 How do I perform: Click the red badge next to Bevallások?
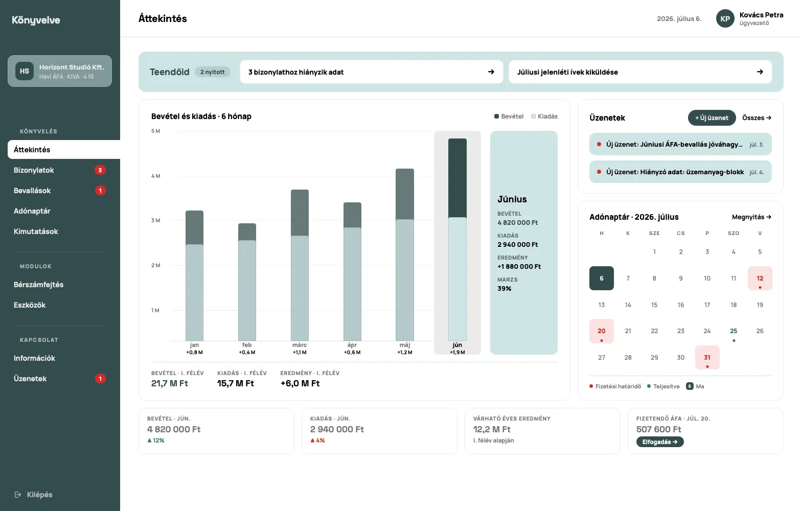click(100, 191)
